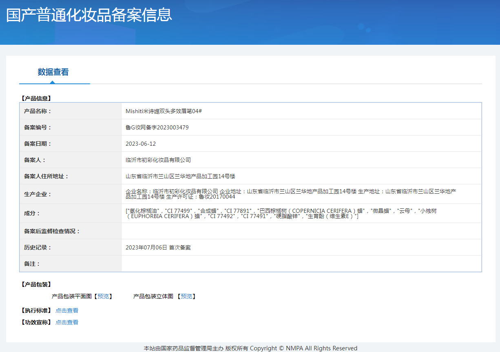500x352 pixels.
Task: Preview the 产品包装立体图 image
Action: coord(187,296)
